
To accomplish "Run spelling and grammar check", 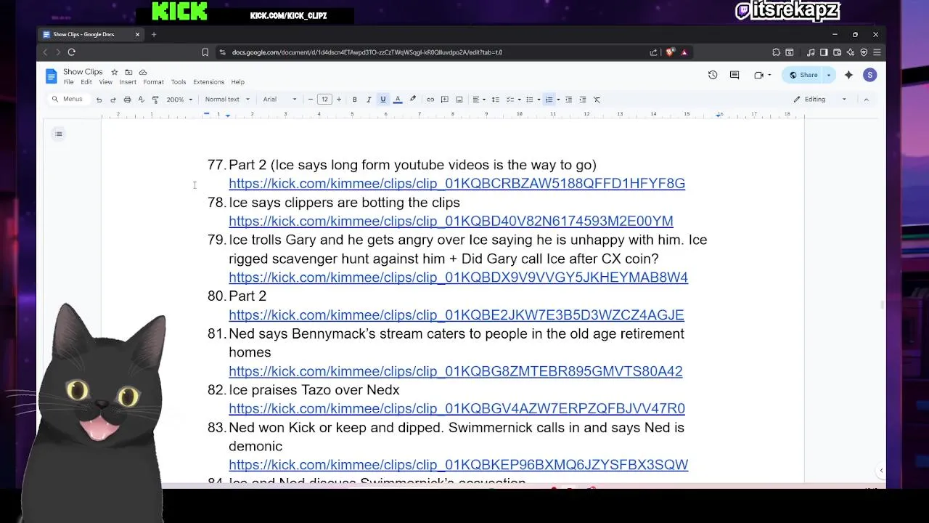I will coord(141,100).
